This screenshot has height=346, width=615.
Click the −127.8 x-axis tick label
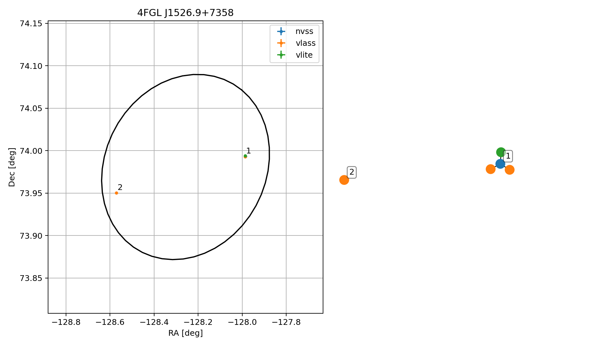click(x=286, y=322)
